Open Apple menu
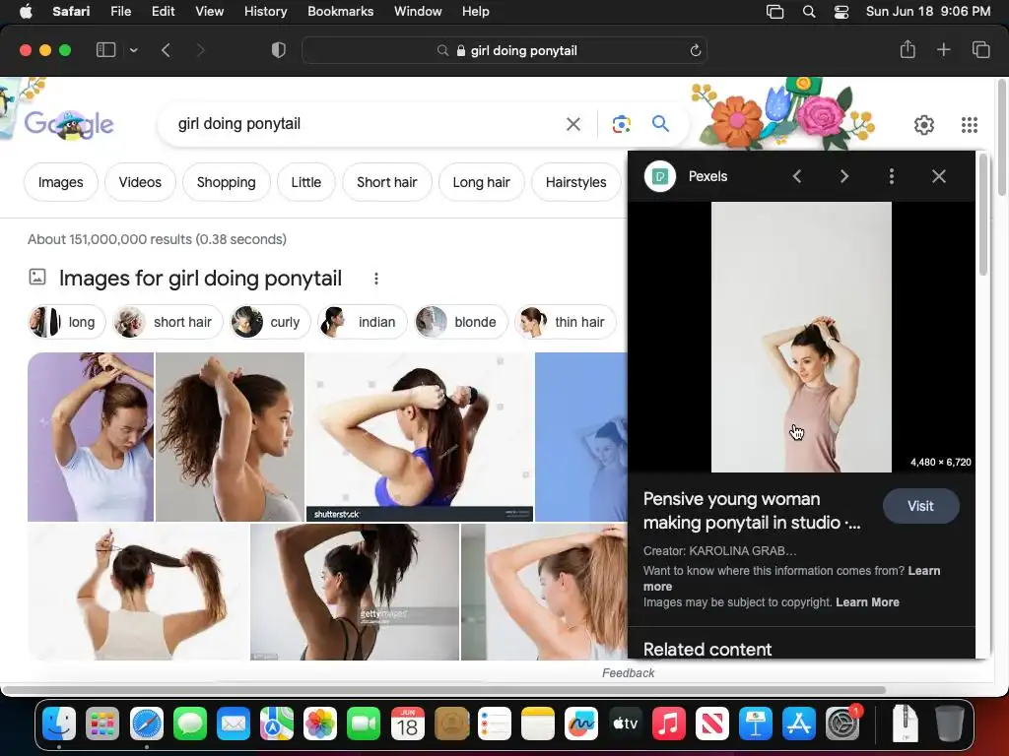Screen dimensions: 1009x756 (26, 11)
